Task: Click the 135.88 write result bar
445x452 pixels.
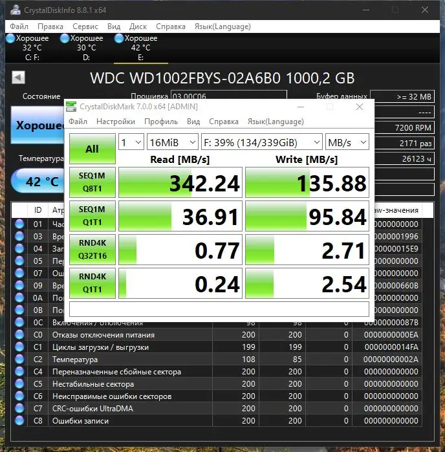Action: point(307,182)
